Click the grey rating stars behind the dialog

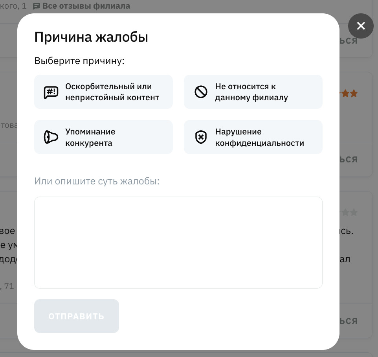tap(349, 213)
